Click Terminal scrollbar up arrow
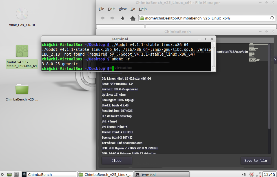 click(x=213, y=44)
